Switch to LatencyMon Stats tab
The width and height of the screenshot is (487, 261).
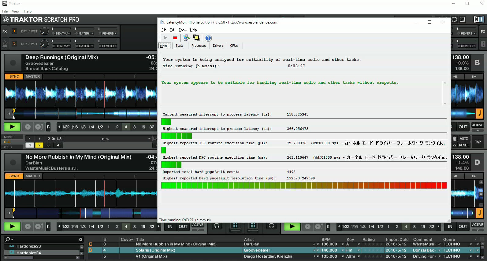click(x=180, y=46)
